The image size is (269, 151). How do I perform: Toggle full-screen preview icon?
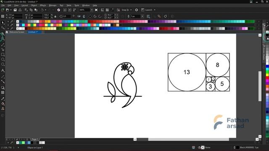pos(96,10)
